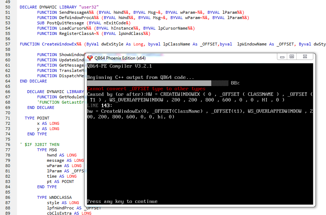Viewport: 326px width, 215px height.
Task: Click 'message AS LONG' on line 79
Action: coord(65,160)
